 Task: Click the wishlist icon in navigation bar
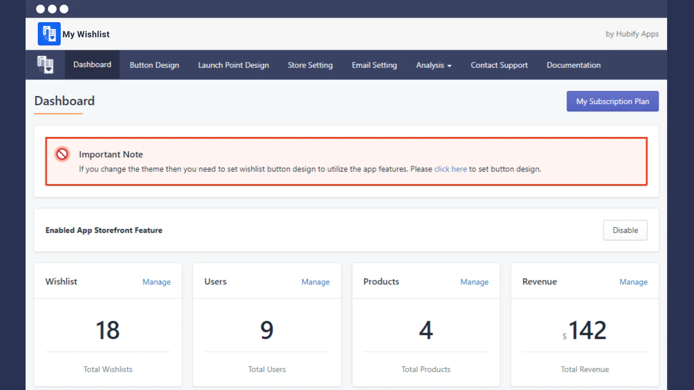coord(45,65)
